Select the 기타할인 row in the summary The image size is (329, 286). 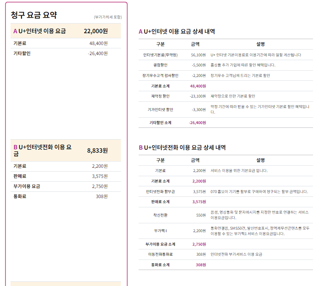(x=65, y=53)
